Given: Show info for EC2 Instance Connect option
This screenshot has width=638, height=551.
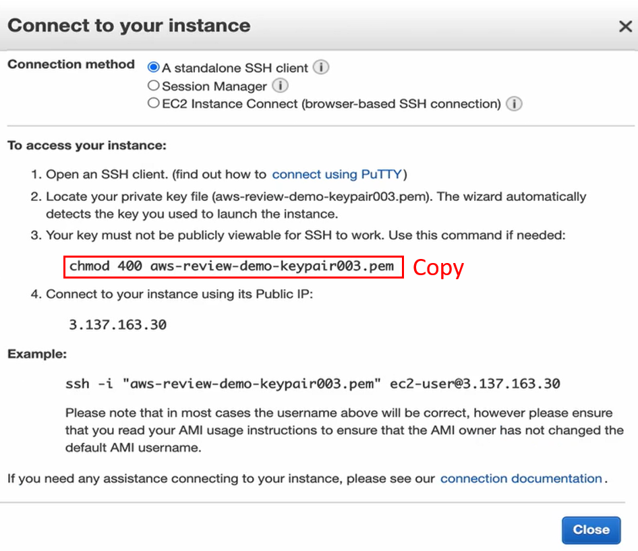Looking at the screenshot, I should (x=515, y=104).
